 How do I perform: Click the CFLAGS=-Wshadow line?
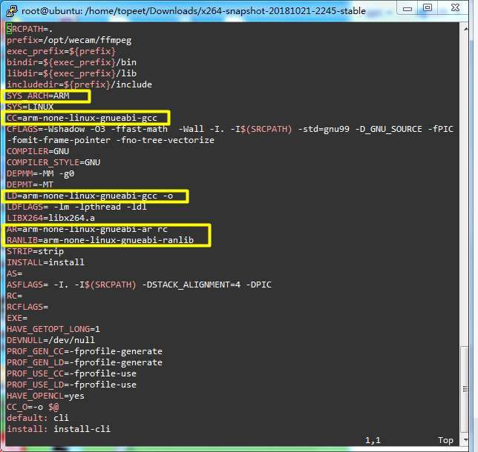230,129
